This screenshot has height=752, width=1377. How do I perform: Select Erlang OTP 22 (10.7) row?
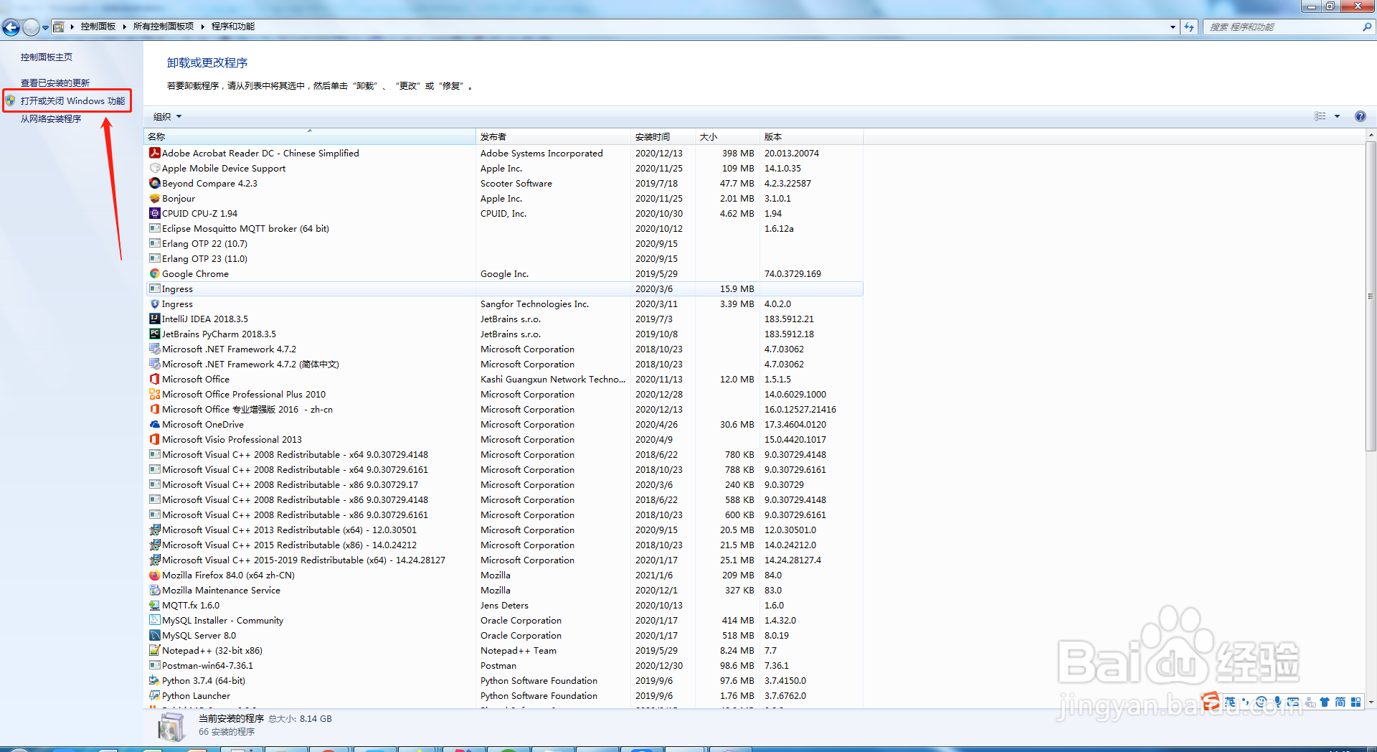tap(504, 243)
